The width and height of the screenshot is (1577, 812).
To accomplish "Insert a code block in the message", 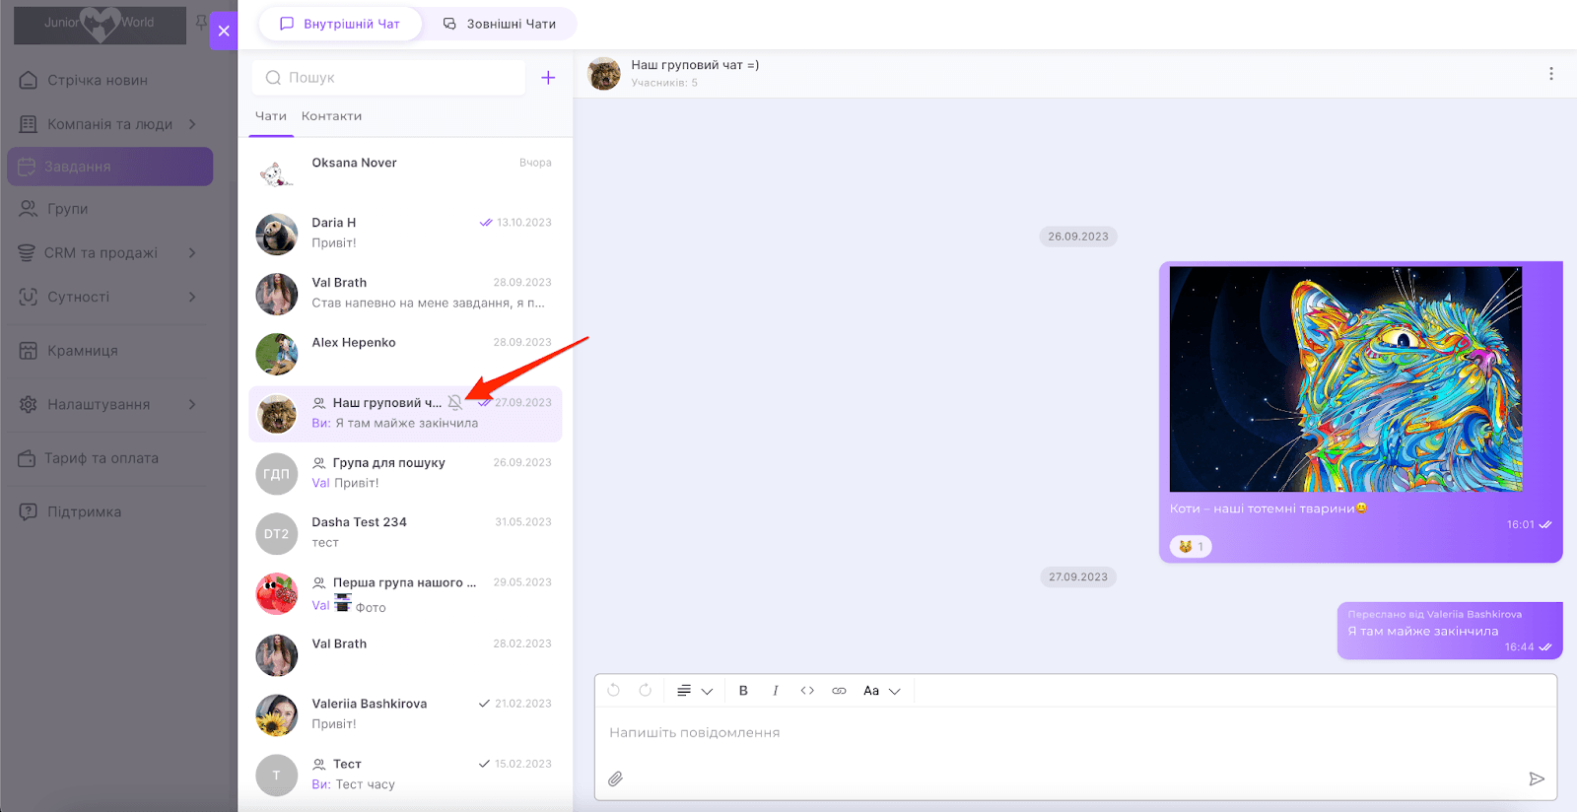I will click(x=807, y=691).
